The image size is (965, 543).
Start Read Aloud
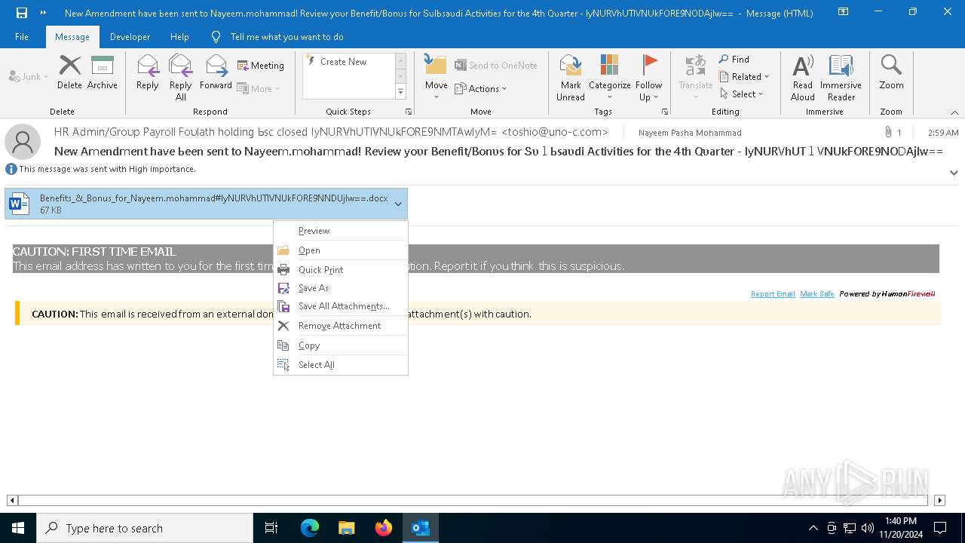pyautogui.click(x=802, y=77)
